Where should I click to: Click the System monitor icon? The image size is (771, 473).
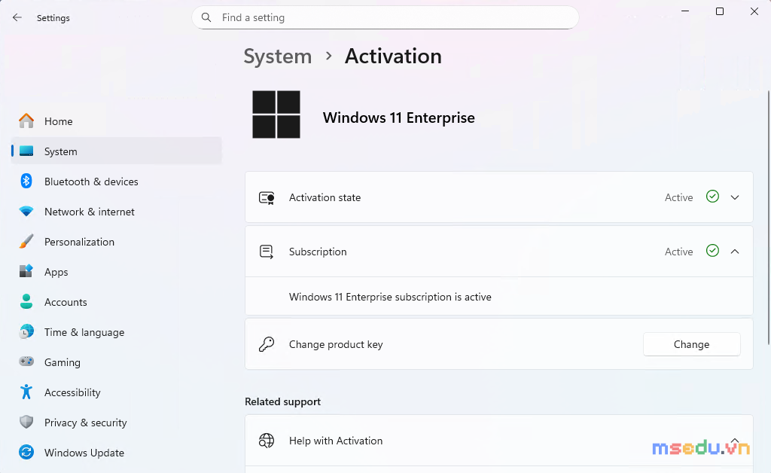(26, 151)
